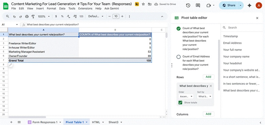This screenshot has height=125, width=265.
Task: Undo the last action
Action: (14, 17)
